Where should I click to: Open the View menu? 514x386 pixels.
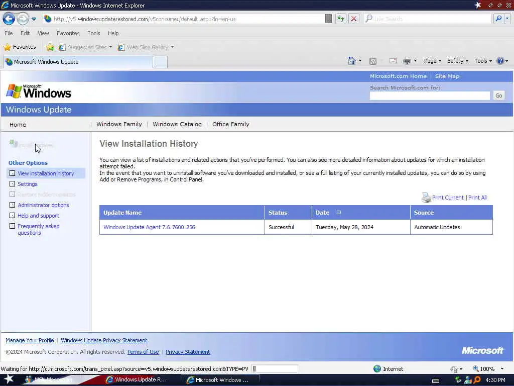coord(43,33)
